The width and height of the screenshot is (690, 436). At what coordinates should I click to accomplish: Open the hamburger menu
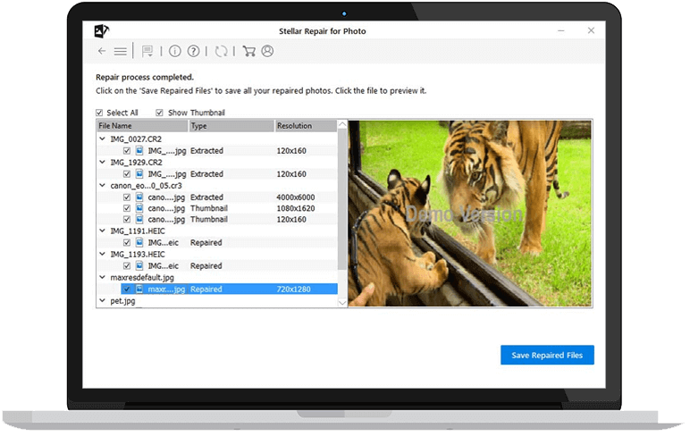click(120, 52)
